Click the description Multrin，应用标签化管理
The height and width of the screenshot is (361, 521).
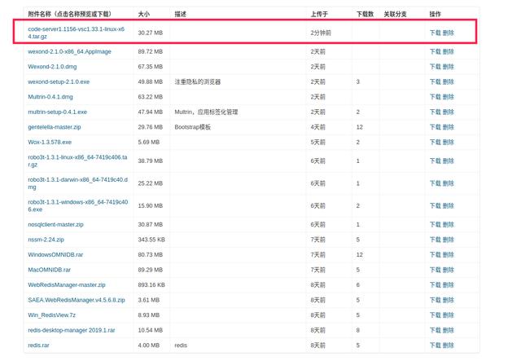click(206, 112)
